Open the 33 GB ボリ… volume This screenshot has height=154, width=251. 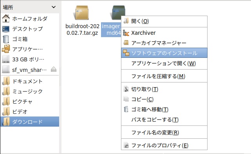pyautogui.click(x=30, y=59)
